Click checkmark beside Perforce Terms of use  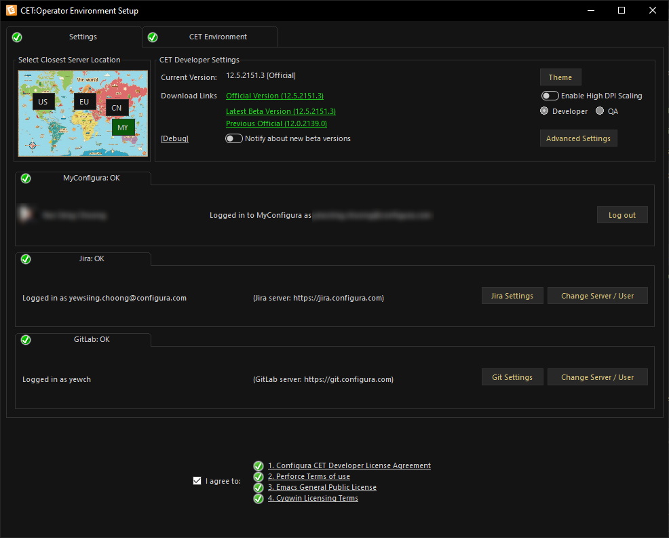259,476
